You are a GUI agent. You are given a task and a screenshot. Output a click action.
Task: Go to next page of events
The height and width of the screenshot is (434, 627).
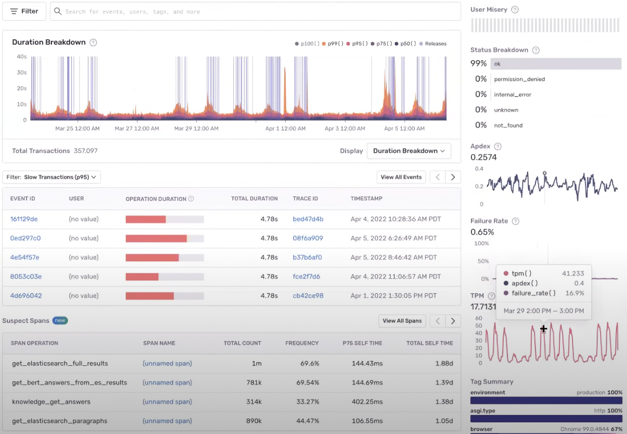[453, 177]
